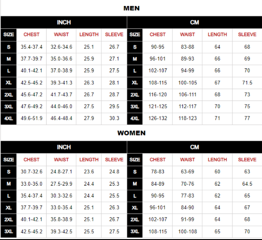Screen dimensions: 262x240
Task: Click men's inch CHEST column header
Action: pos(31,35)
